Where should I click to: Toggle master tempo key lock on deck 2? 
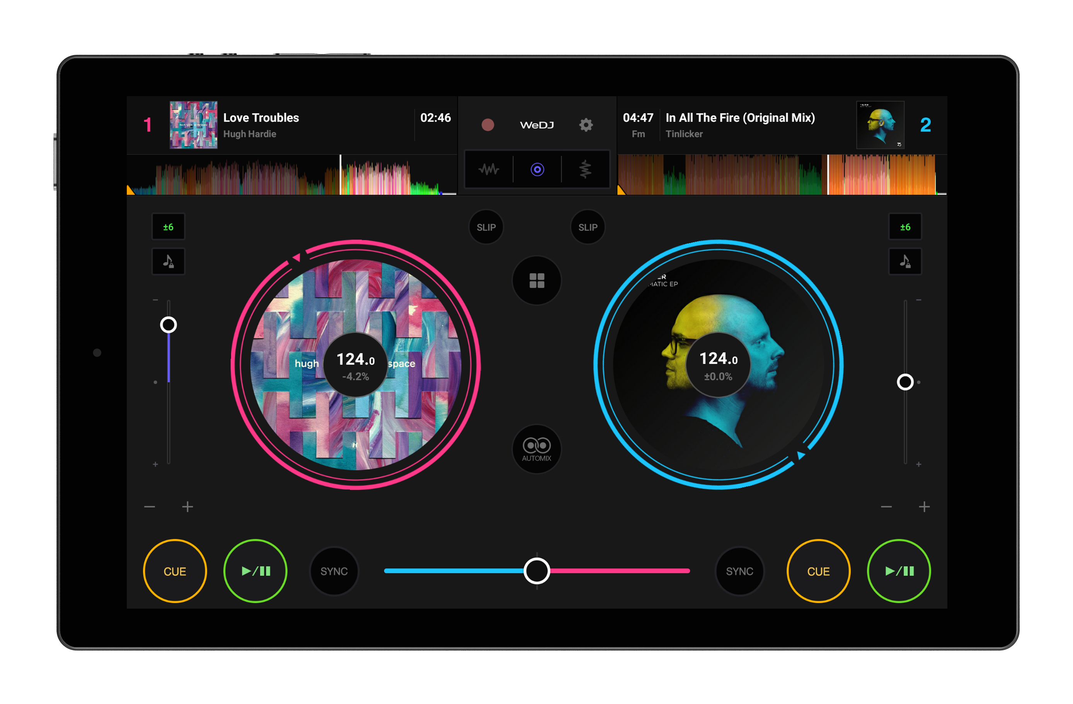pos(904,261)
